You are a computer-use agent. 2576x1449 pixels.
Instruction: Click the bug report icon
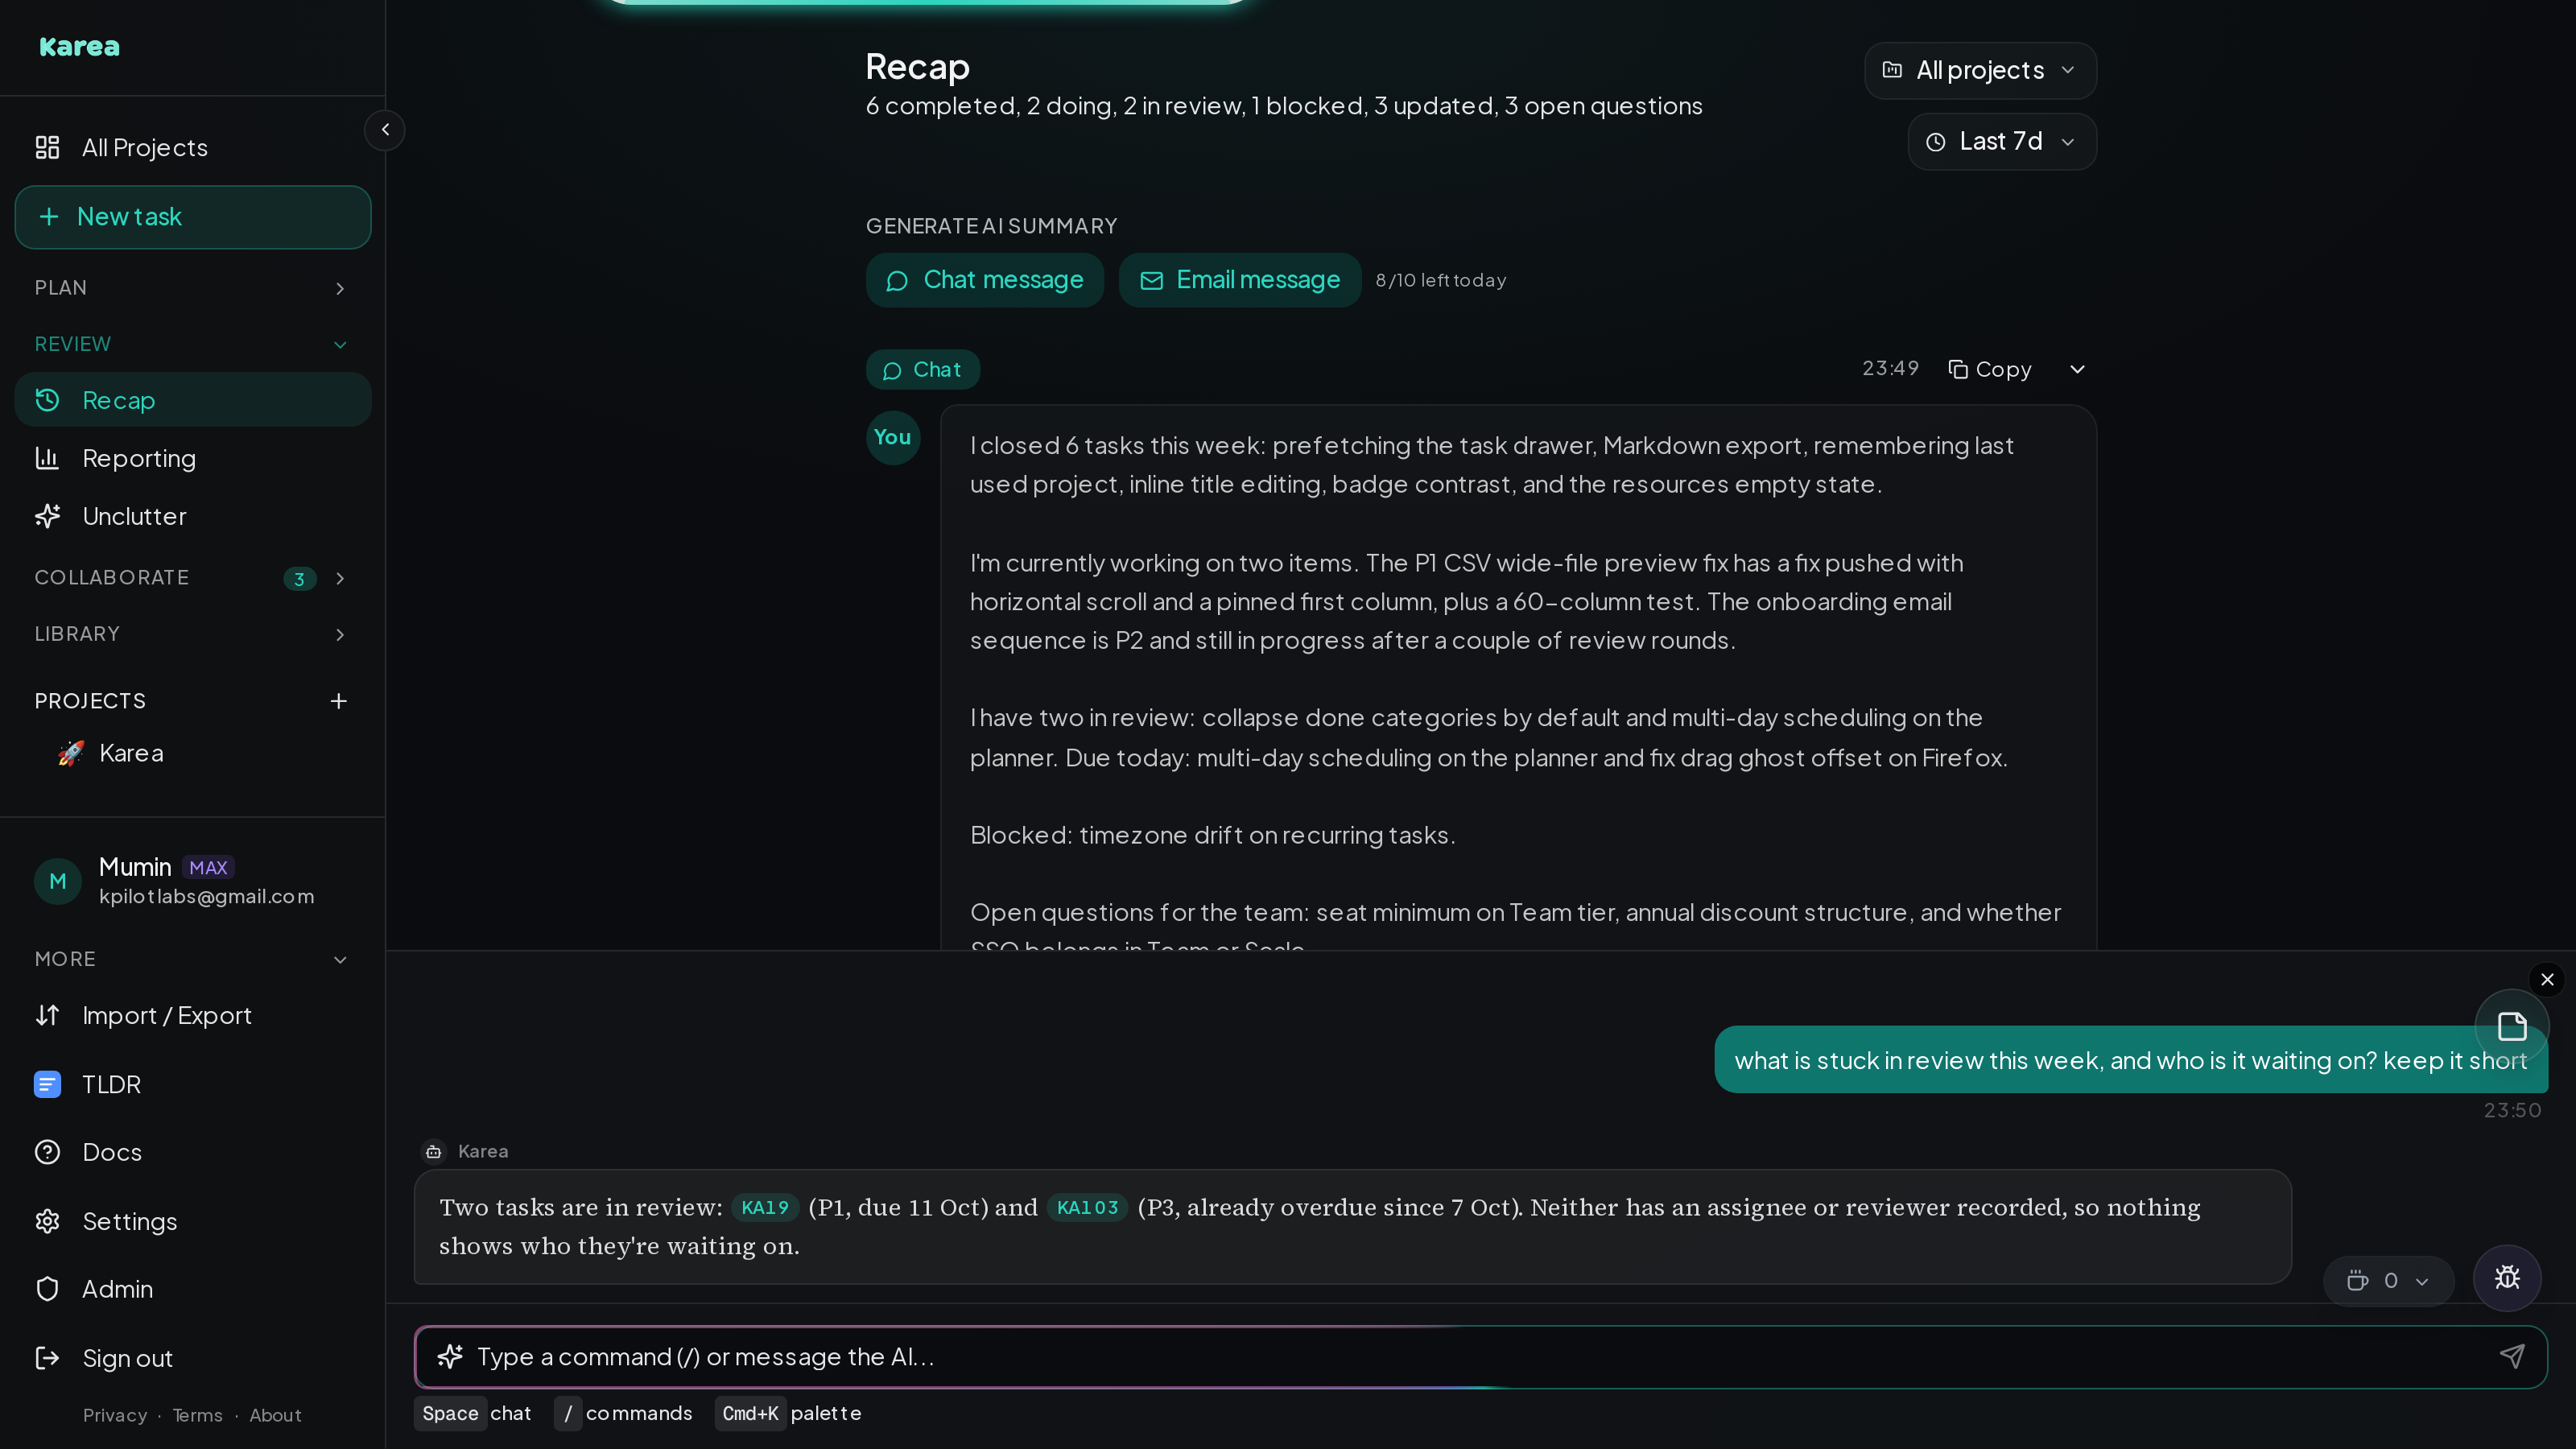tap(2507, 1277)
